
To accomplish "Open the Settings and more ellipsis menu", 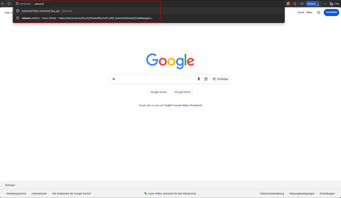I will click(325, 4).
